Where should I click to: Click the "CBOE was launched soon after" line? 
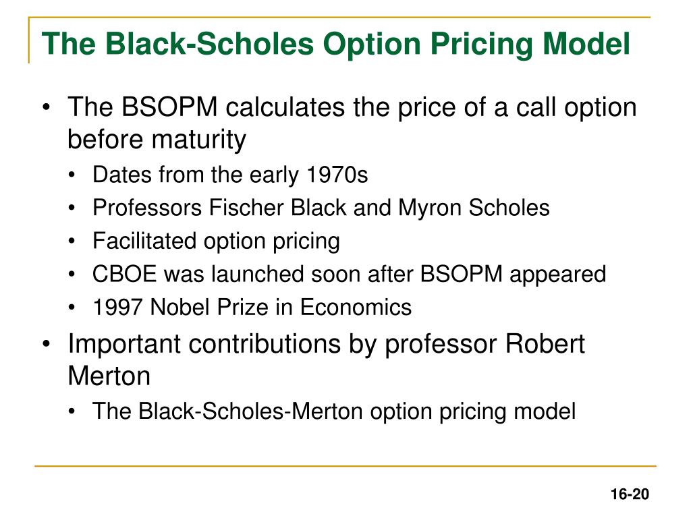[x=349, y=275]
